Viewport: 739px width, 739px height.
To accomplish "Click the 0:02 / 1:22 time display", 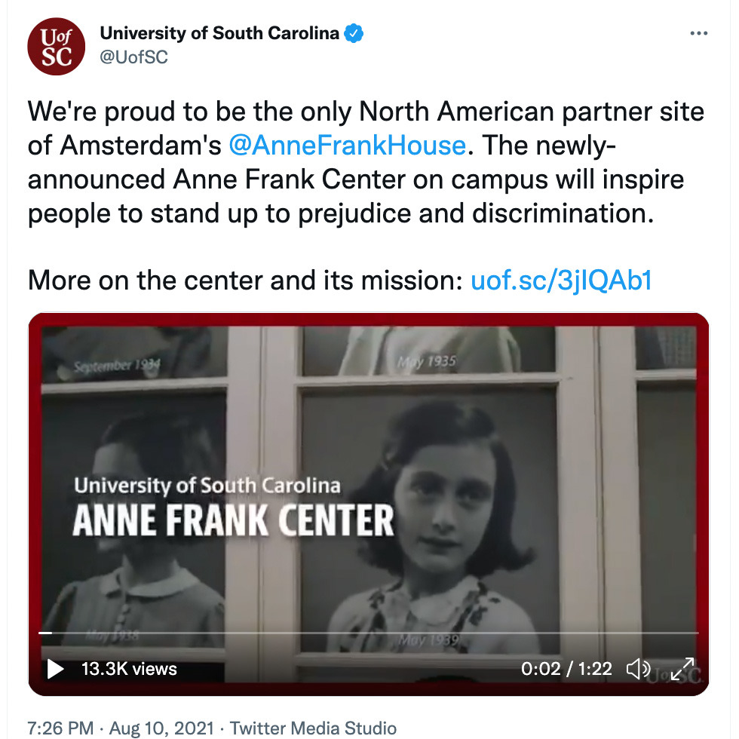I will click(x=566, y=669).
